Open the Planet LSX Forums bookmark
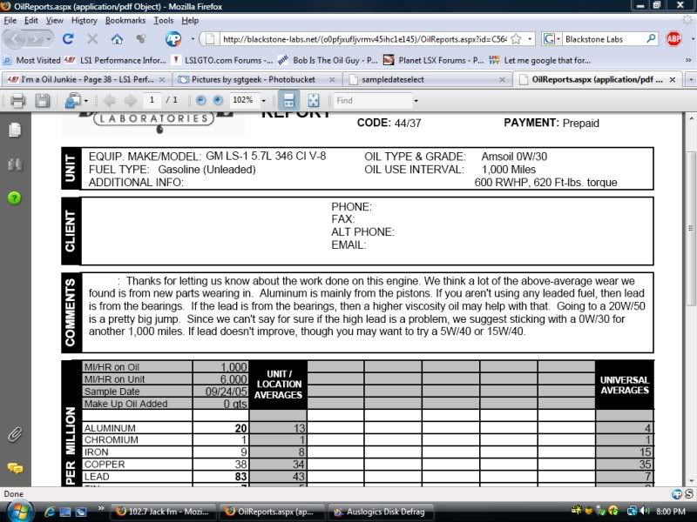 tap(433, 60)
